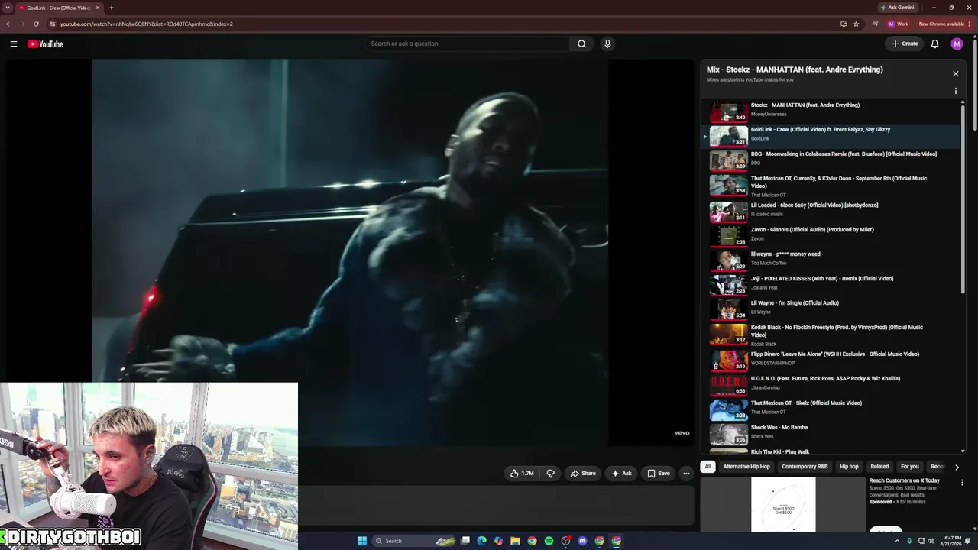Start voice search with the microphone

click(x=607, y=44)
